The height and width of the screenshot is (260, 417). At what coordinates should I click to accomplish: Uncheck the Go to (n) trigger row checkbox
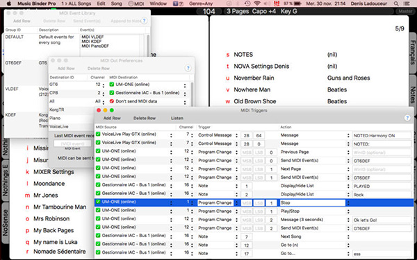(x=98, y=244)
